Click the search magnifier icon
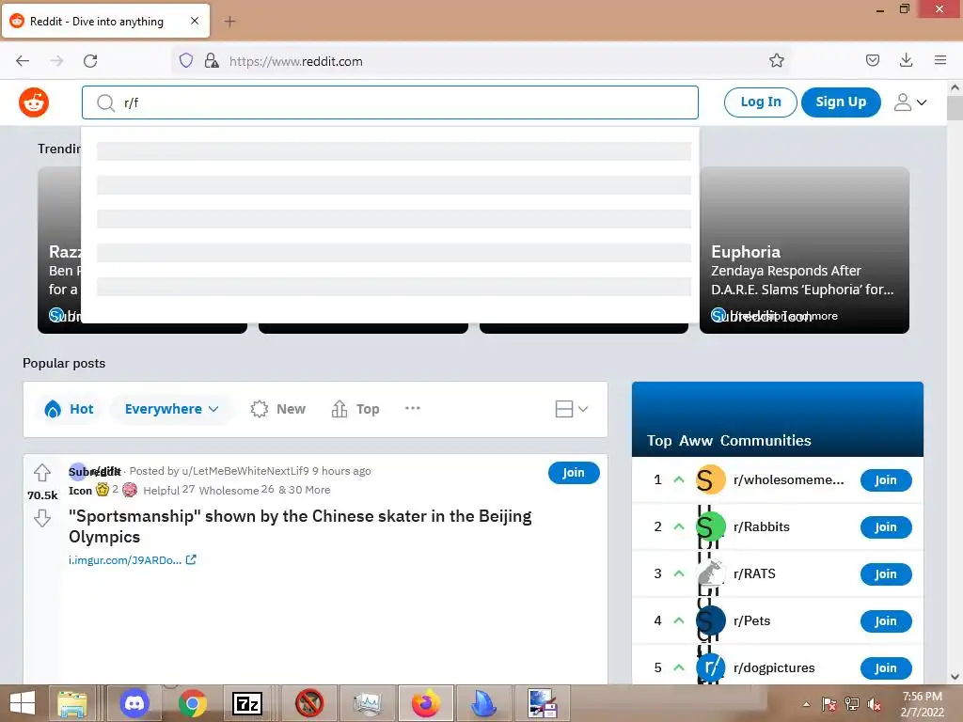 [105, 102]
